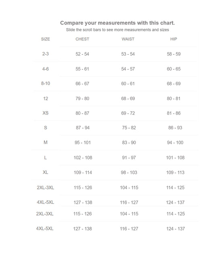Click hip value 101 - 108
This screenshot has width=215, height=278.
pos(175,158)
